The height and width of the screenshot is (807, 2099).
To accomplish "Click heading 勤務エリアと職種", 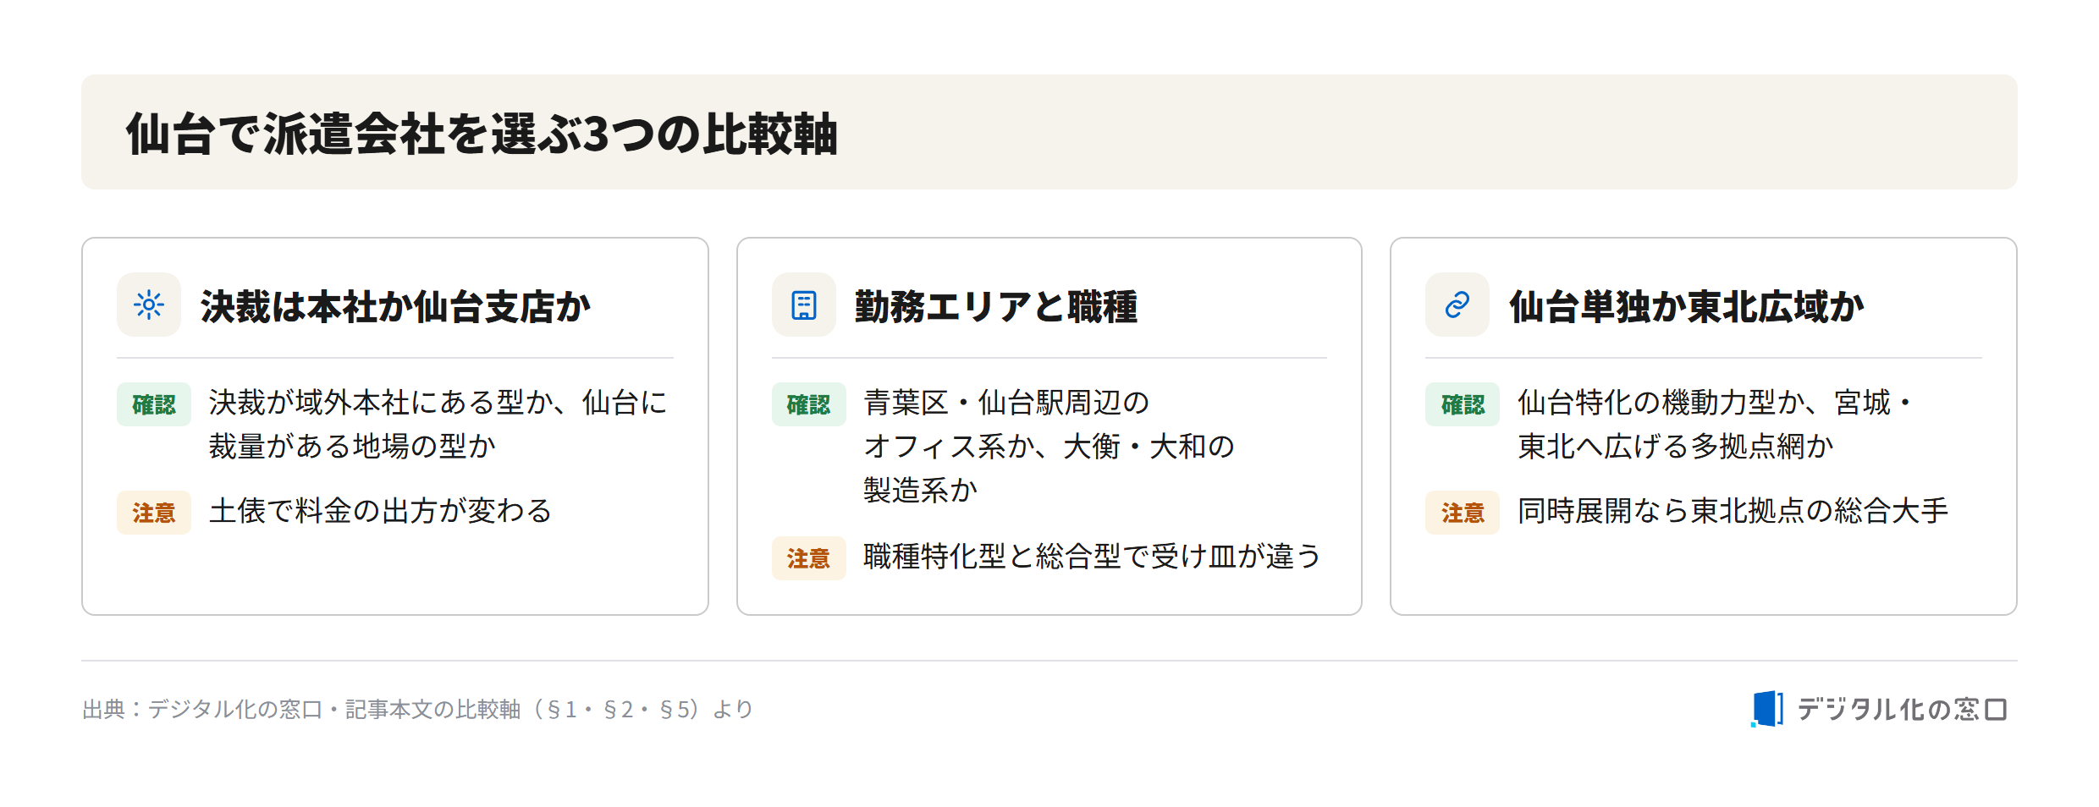I will [x=996, y=306].
